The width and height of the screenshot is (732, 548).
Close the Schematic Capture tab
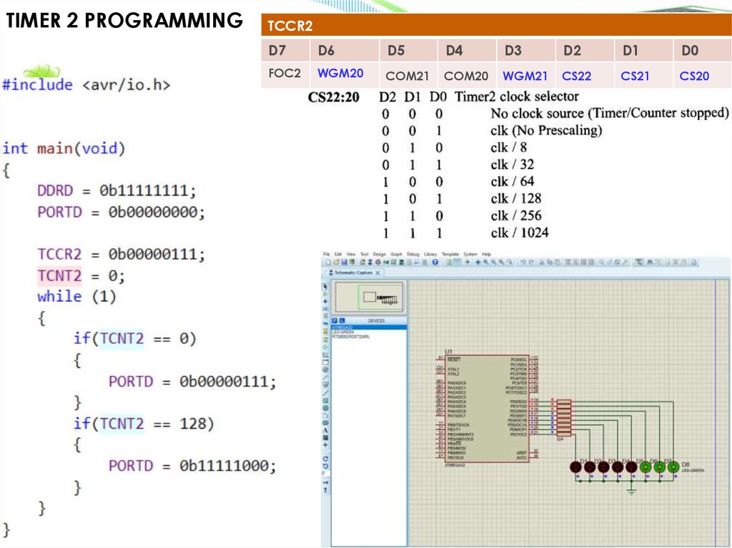pyautogui.click(x=378, y=274)
